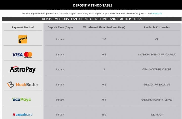
Task: Select Interac's C$ currency cell
Action: [156, 39]
